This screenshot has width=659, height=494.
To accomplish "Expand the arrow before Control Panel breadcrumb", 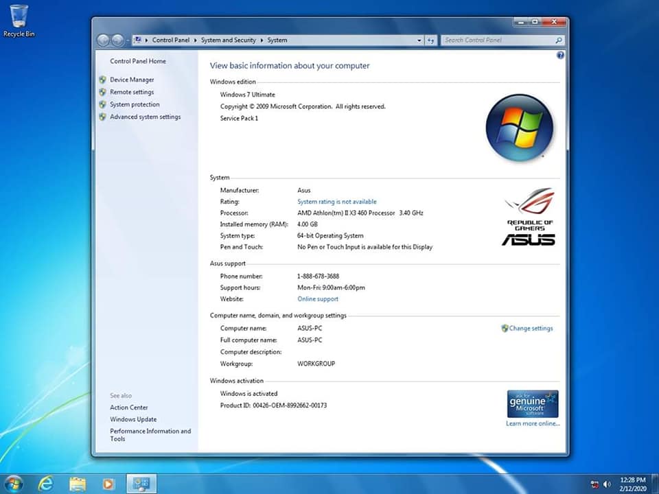I will click(146, 40).
